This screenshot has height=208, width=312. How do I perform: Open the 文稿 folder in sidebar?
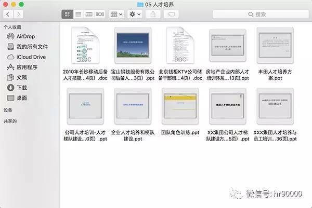pyautogui.click(x=22, y=77)
